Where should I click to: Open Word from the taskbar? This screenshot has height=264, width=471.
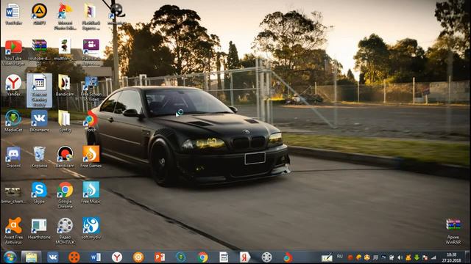point(96,257)
